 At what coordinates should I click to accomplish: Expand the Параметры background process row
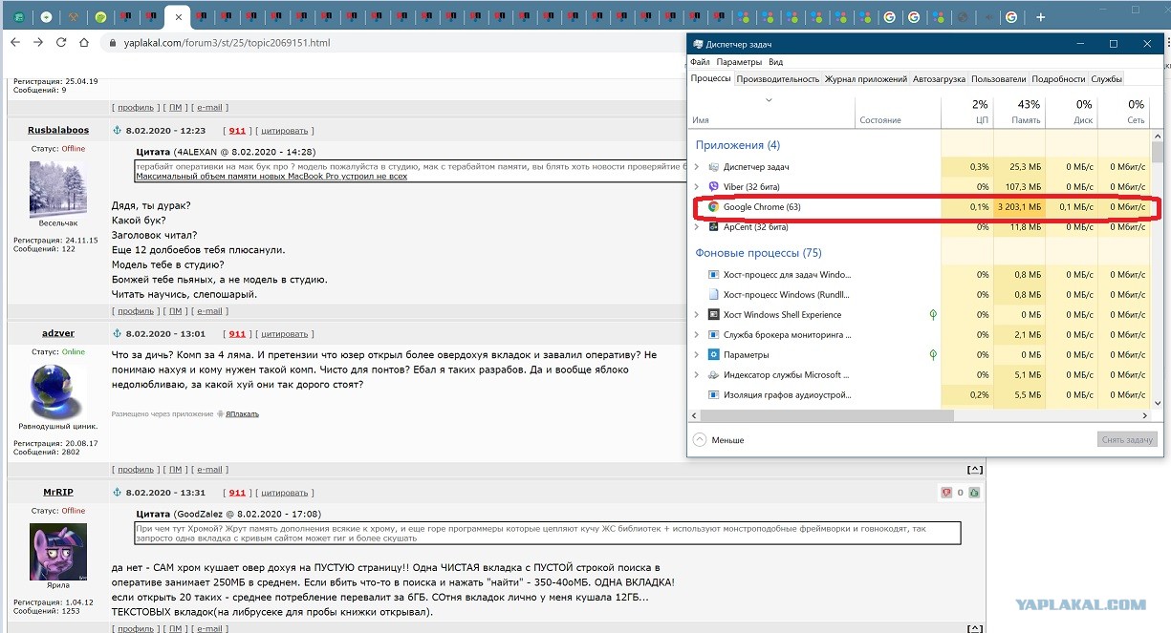(x=696, y=354)
